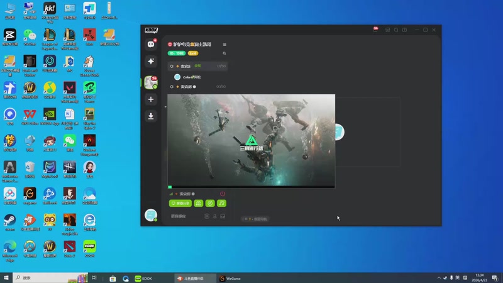Click the channel search magnifier icon
Viewport: 503px width, 283px height.
pyautogui.click(x=224, y=53)
